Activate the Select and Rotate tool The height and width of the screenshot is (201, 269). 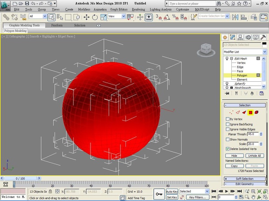click(x=95, y=17)
